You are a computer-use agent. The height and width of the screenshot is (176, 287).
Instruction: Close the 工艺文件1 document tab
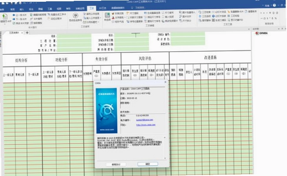[x=22, y=33]
